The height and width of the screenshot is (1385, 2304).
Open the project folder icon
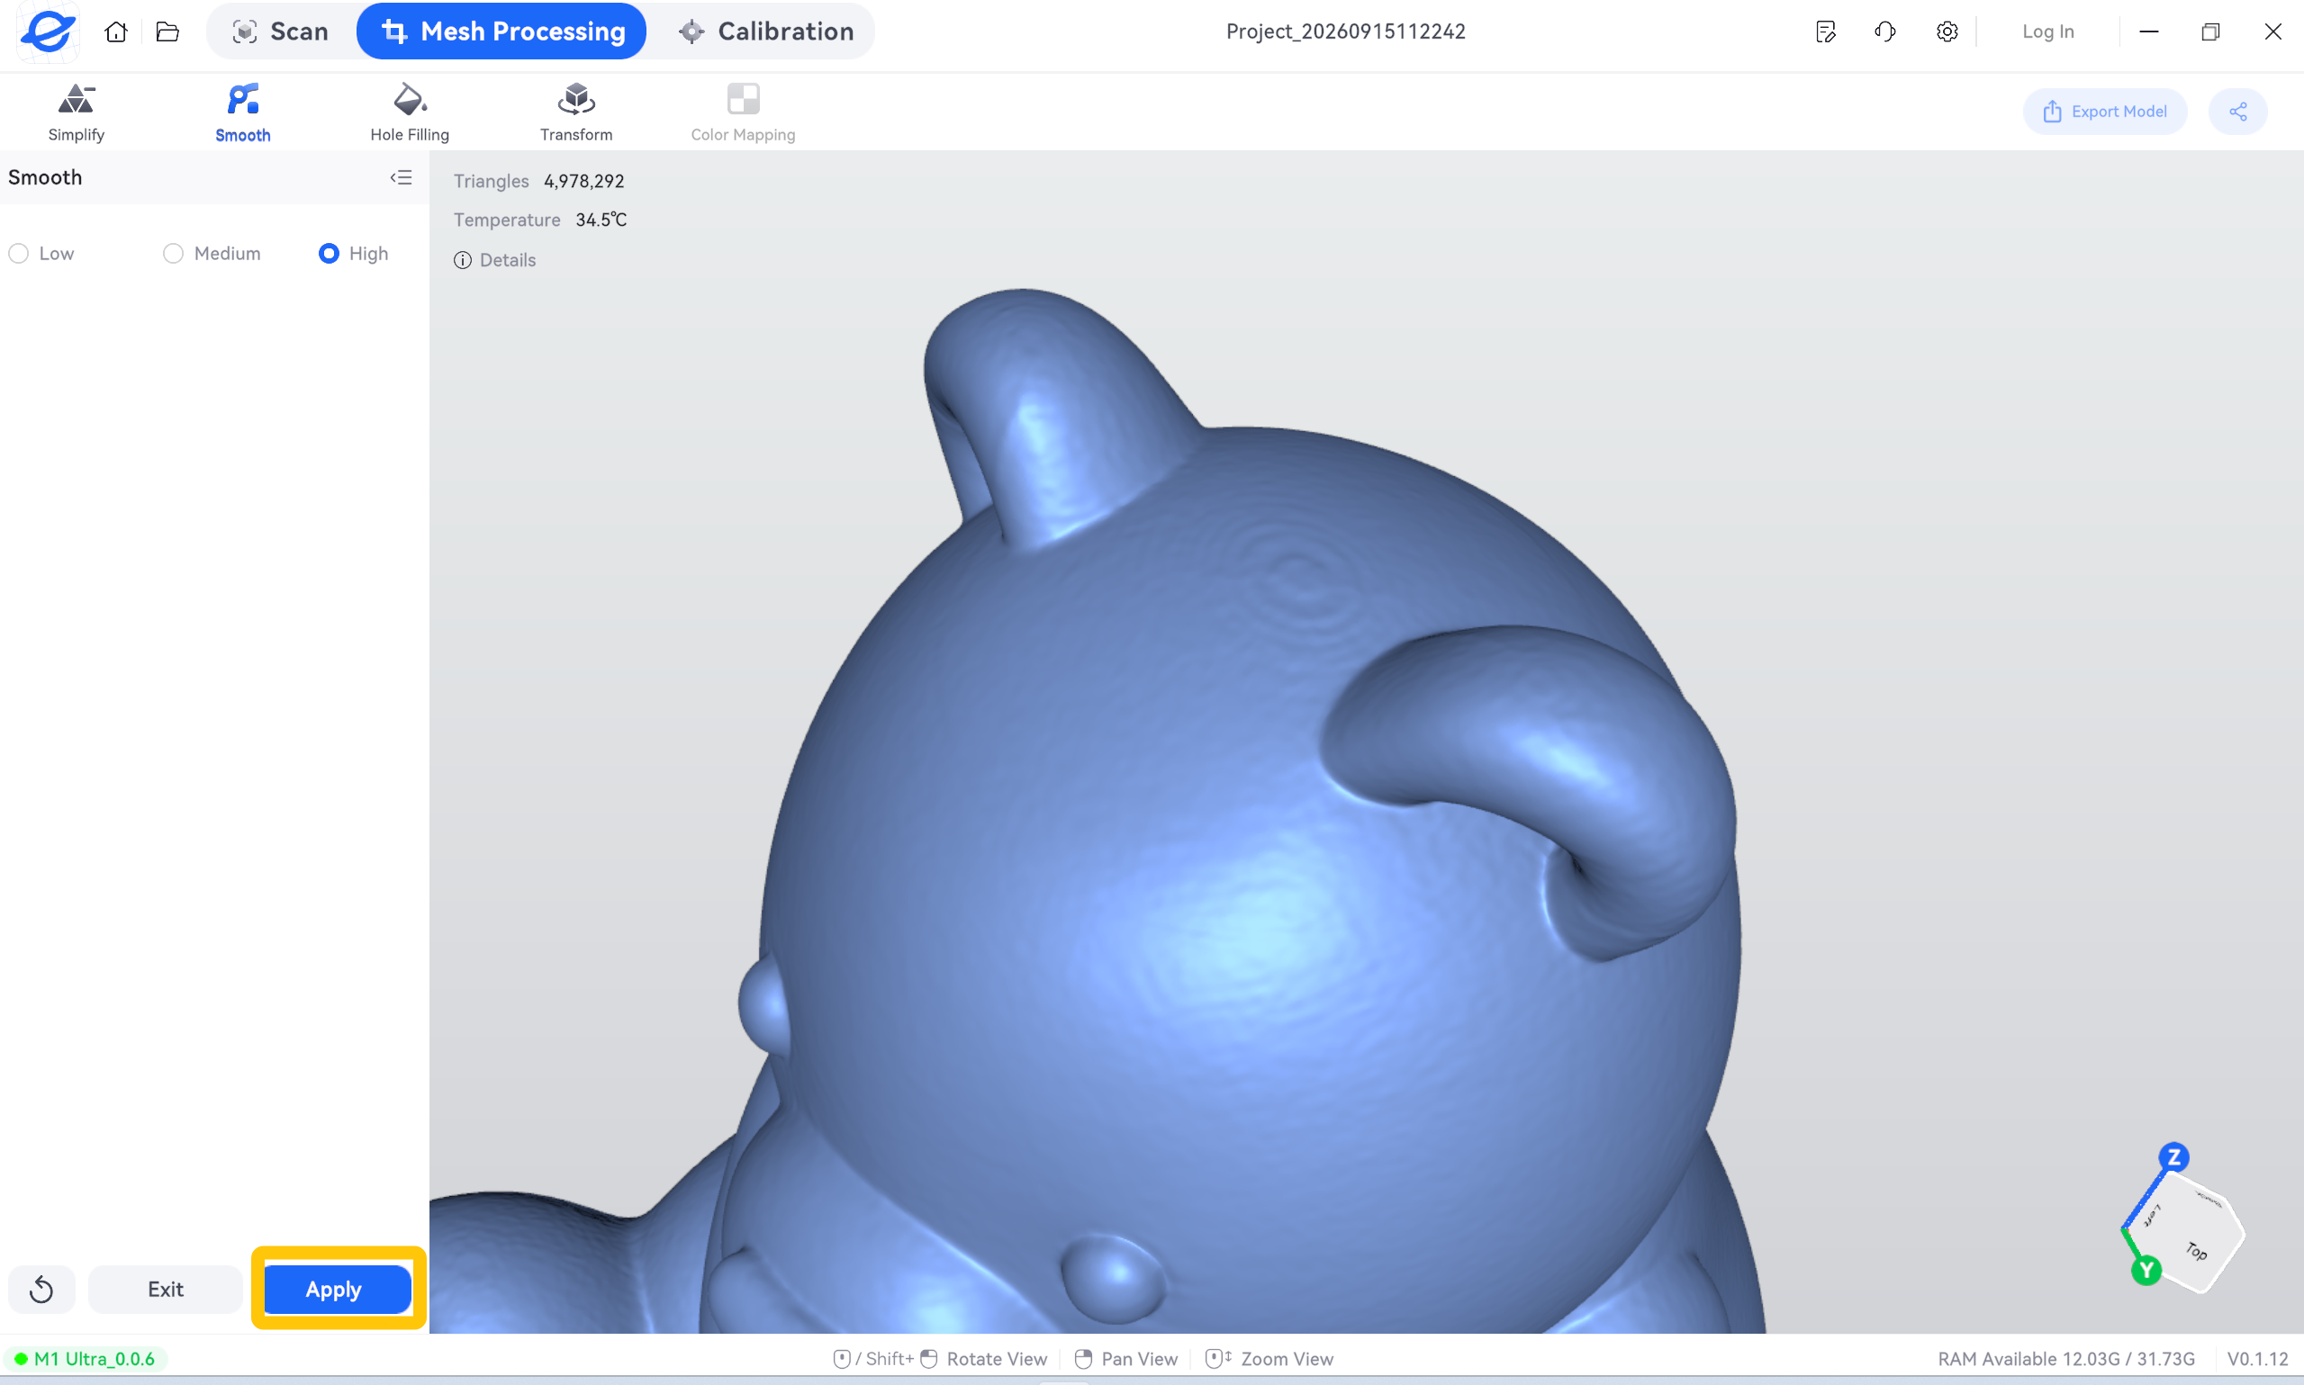pos(167,31)
